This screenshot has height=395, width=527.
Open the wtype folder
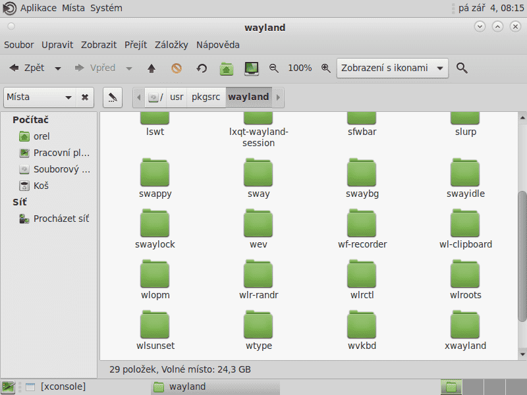[258, 330]
